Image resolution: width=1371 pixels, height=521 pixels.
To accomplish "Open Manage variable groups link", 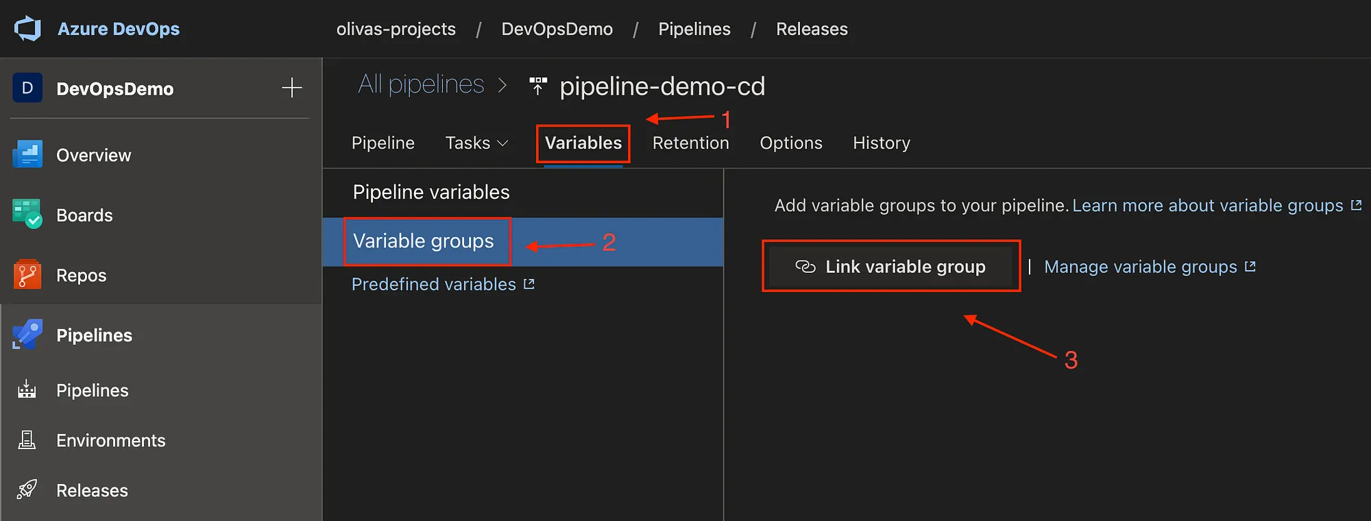I will pyautogui.click(x=1141, y=267).
